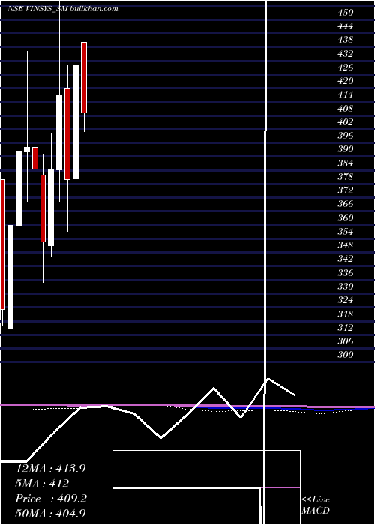The image size is (375, 525).
Task: Click the 432 price axis label
Action: pos(346,53)
